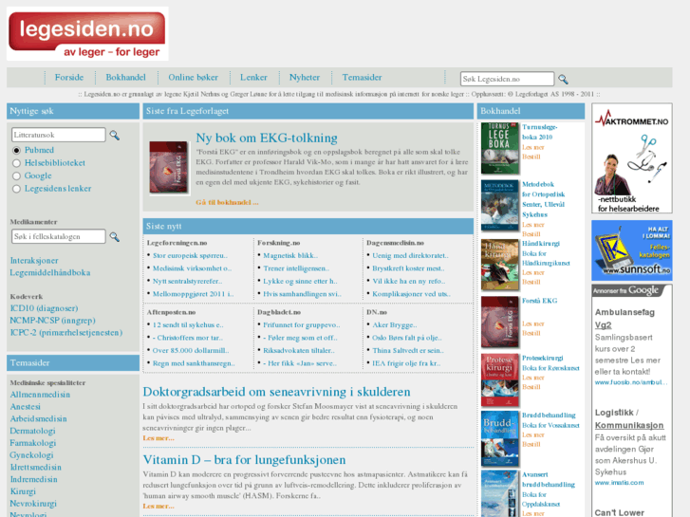
Task: Open the Gynekologi specialty link
Action: tap(31, 455)
